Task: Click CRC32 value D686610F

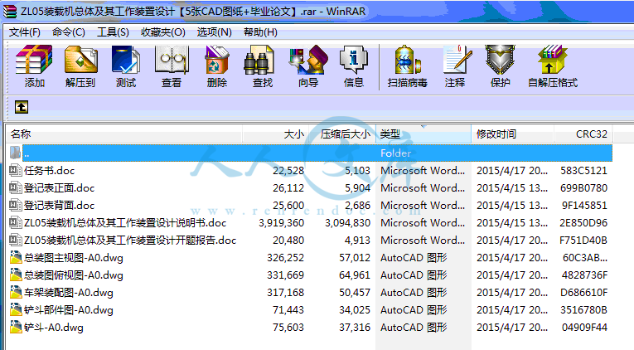Action: pos(583,293)
